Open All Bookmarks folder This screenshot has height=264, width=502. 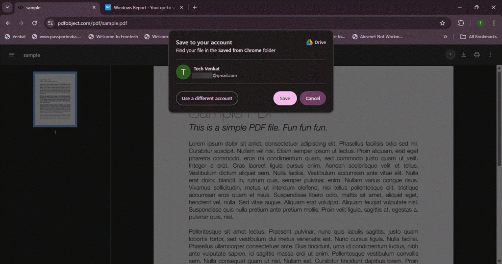[478, 37]
